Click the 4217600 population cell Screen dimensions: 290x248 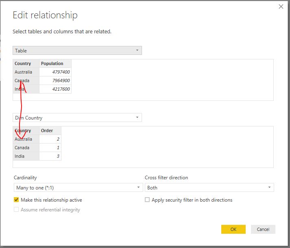click(55, 89)
